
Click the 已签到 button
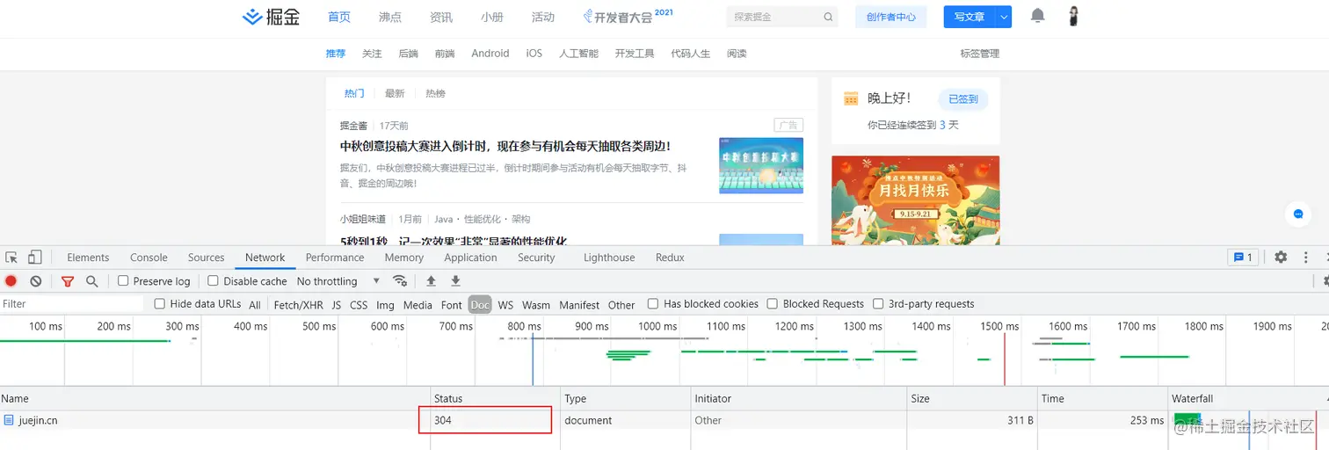963,99
